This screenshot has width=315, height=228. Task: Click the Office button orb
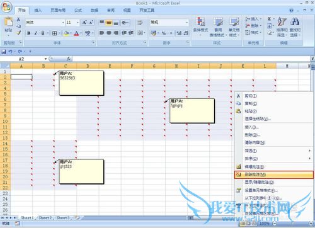[x=6, y=7]
